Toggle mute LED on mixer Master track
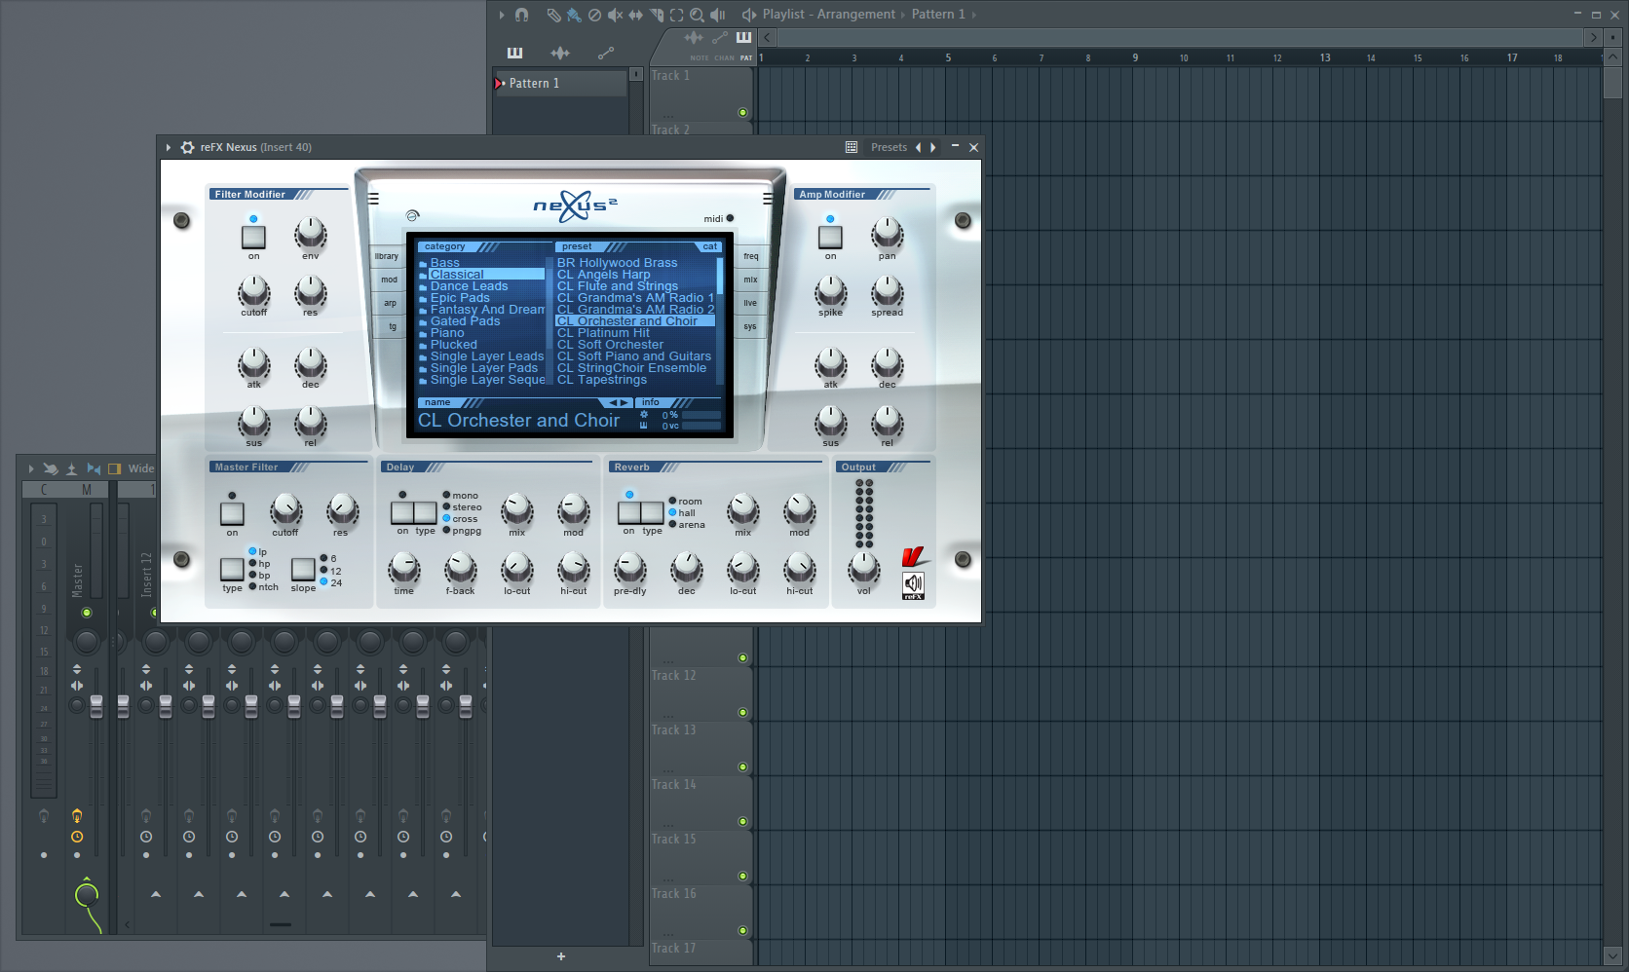This screenshot has height=972, width=1629. point(87,613)
